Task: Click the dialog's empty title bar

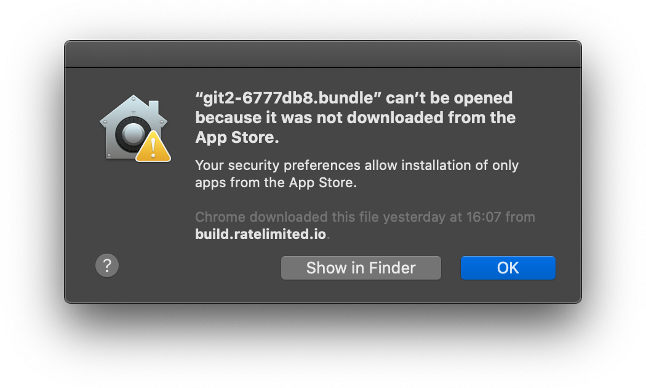Action: coord(322,54)
